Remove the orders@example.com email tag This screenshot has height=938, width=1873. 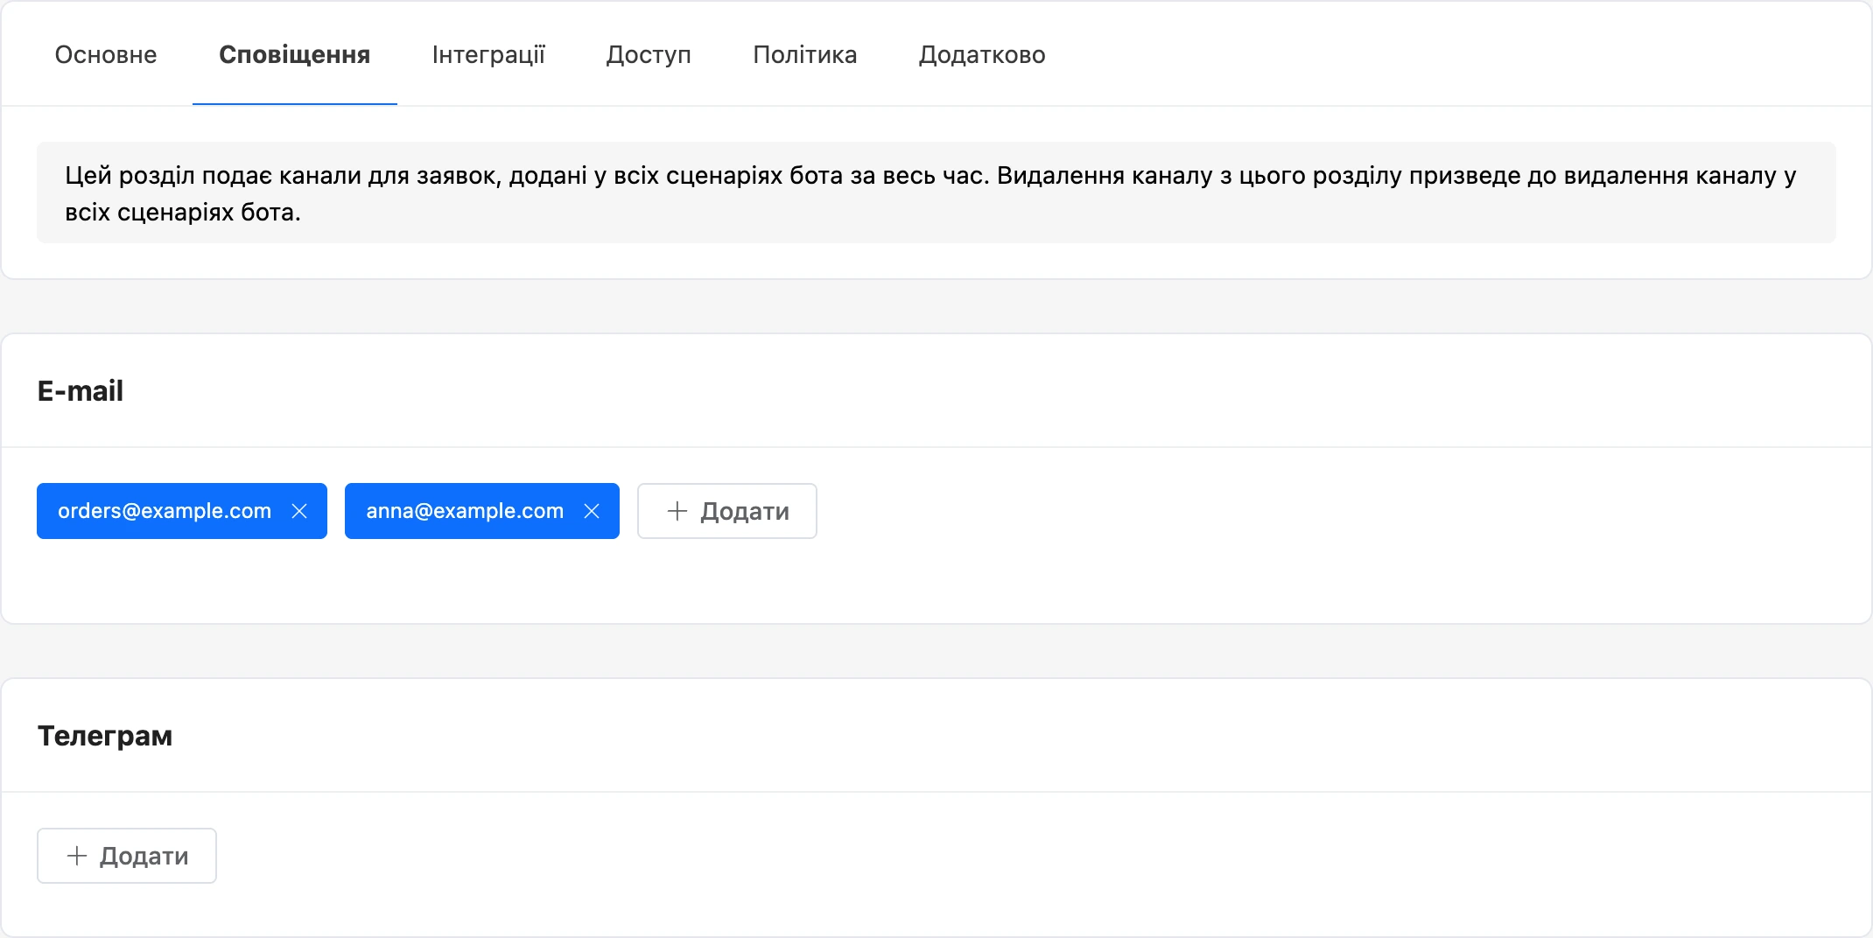click(299, 511)
